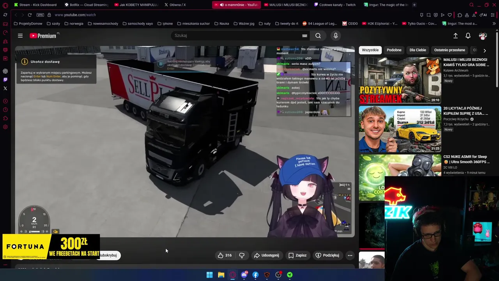Open YouTube notifications bell
The width and height of the screenshot is (499, 281).
[x=468, y=36]
